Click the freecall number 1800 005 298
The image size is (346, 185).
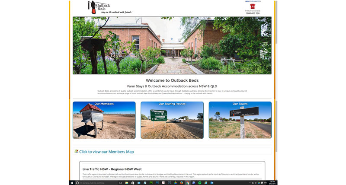pyautogui.click(x=253, y=13)
